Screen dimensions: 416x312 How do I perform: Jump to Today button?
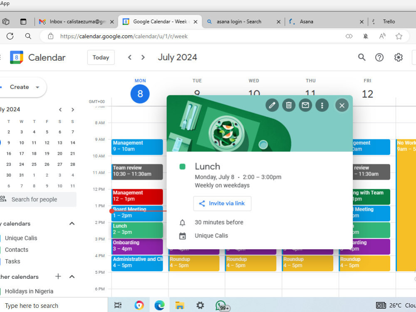click(101, 57)
